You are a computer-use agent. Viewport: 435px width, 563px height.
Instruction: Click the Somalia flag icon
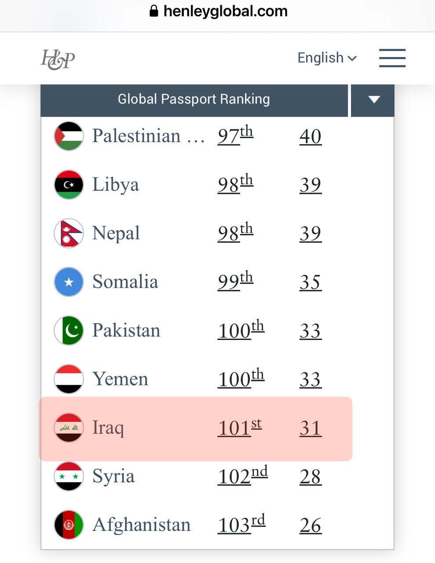pyautogui.click(x=69, y=282)
